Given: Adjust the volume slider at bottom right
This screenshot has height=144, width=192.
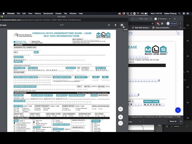Looking at the screenshot, I should click(179, 126).
